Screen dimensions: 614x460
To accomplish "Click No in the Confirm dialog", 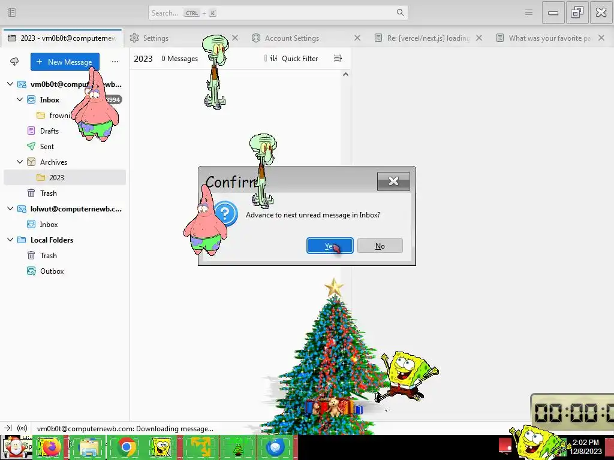I will [380, 246].
